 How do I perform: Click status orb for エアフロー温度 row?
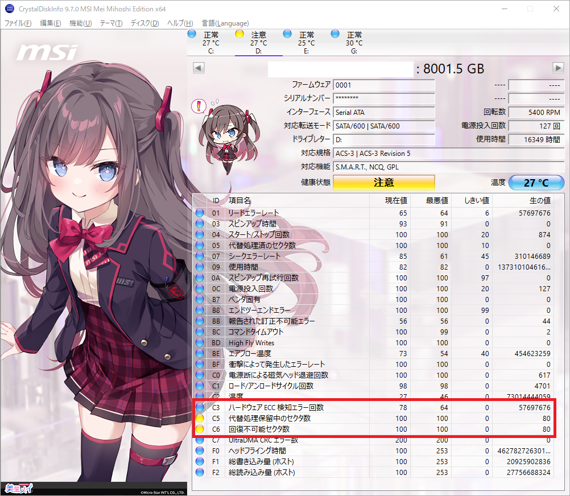coord(200,354)
